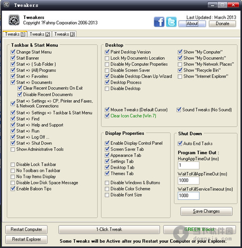
Task: Uncheck Show "Recycle Bin"
Action: tap(180, 70)
